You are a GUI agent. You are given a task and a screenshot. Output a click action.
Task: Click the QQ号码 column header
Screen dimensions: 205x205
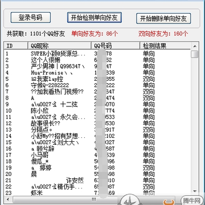tap(116, 46)
